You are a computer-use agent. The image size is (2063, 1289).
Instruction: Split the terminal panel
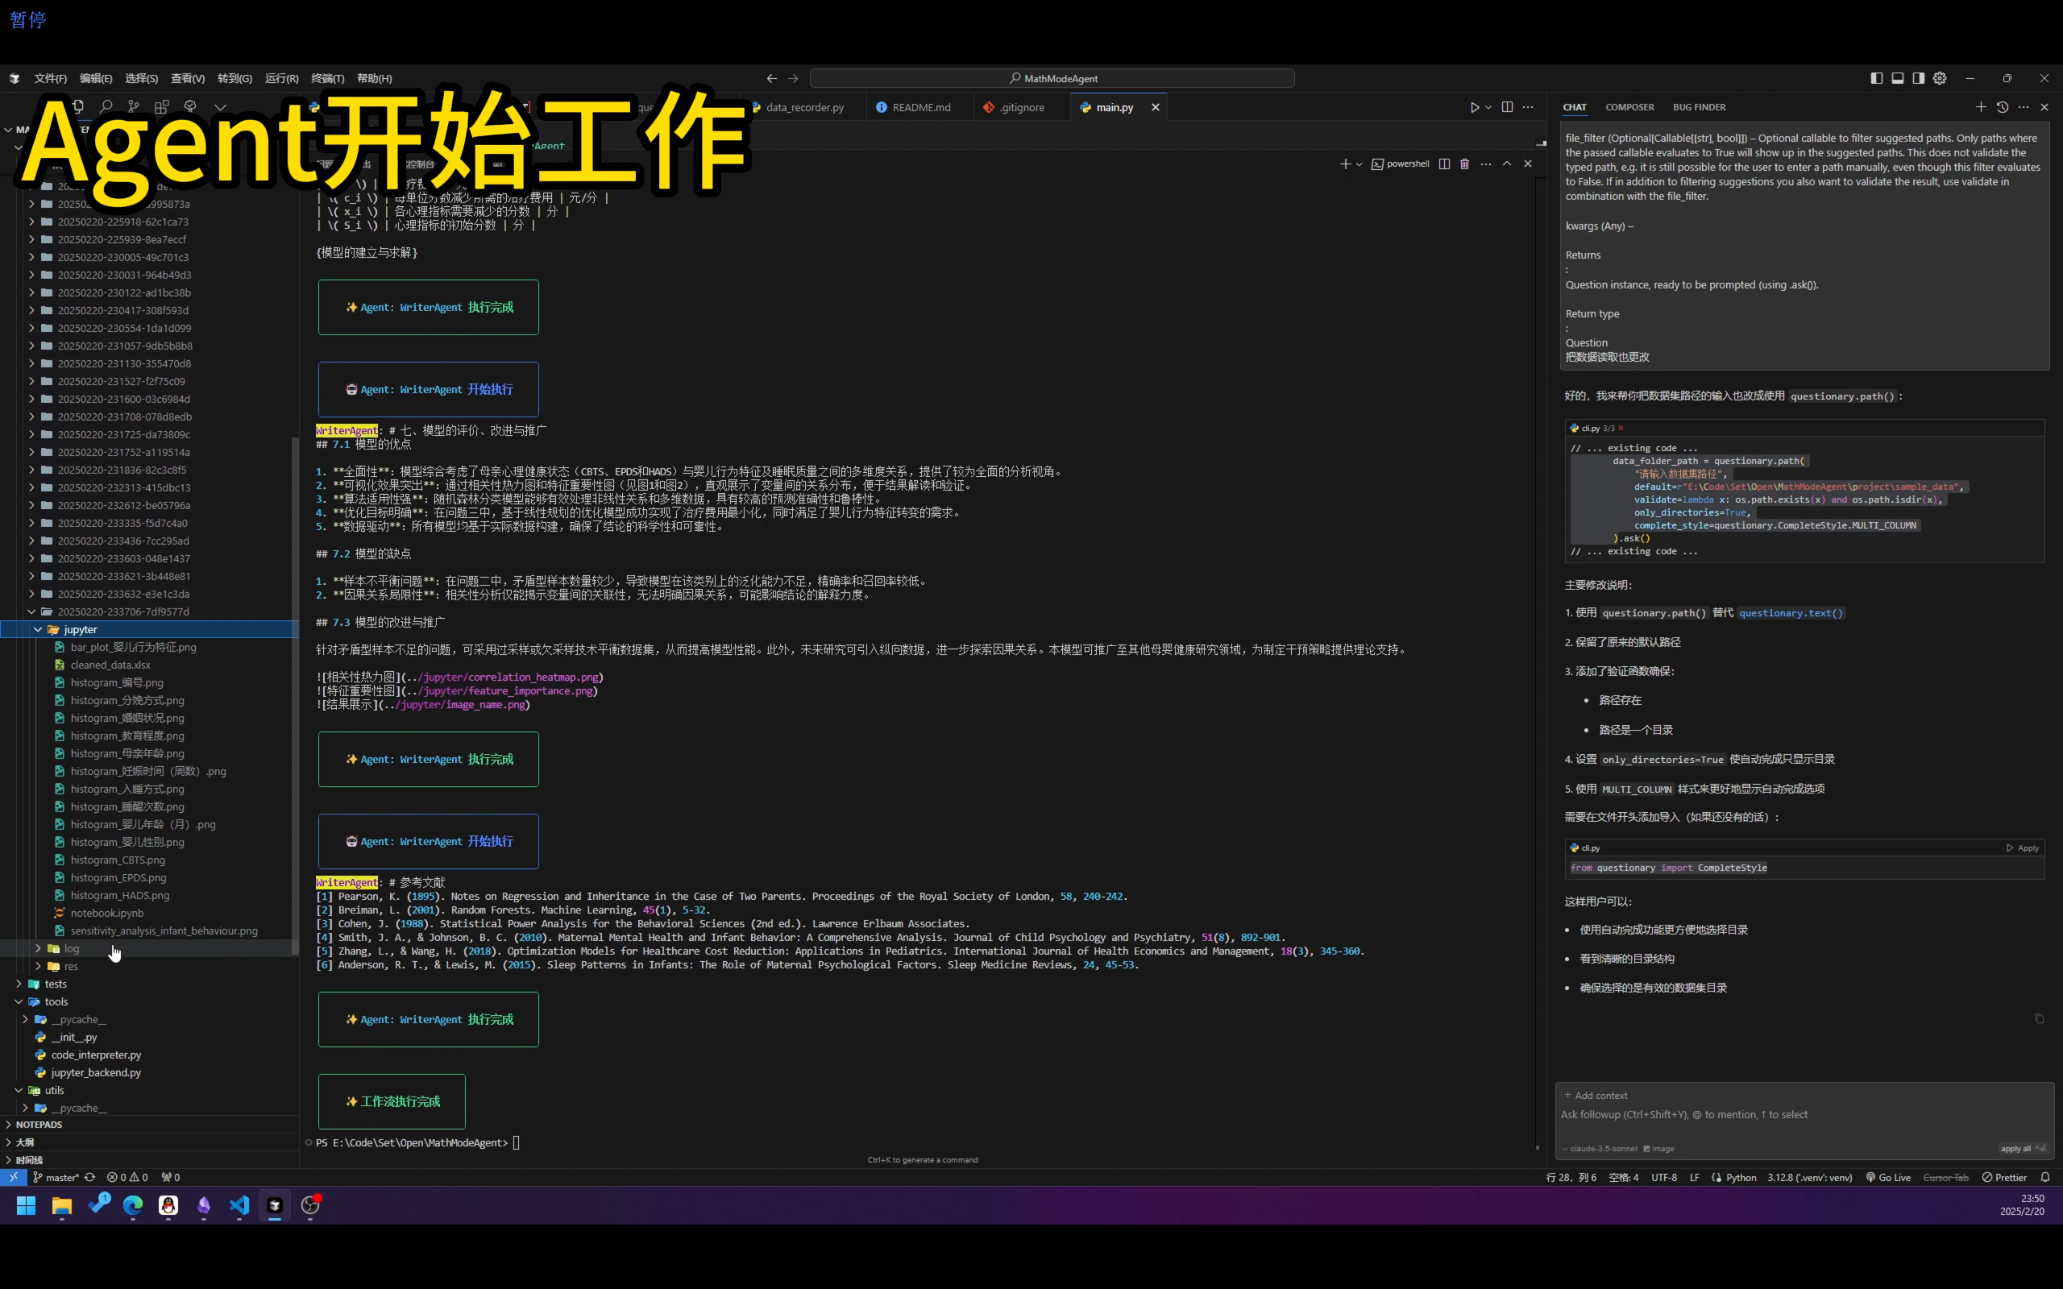(x=1444, y=164)
